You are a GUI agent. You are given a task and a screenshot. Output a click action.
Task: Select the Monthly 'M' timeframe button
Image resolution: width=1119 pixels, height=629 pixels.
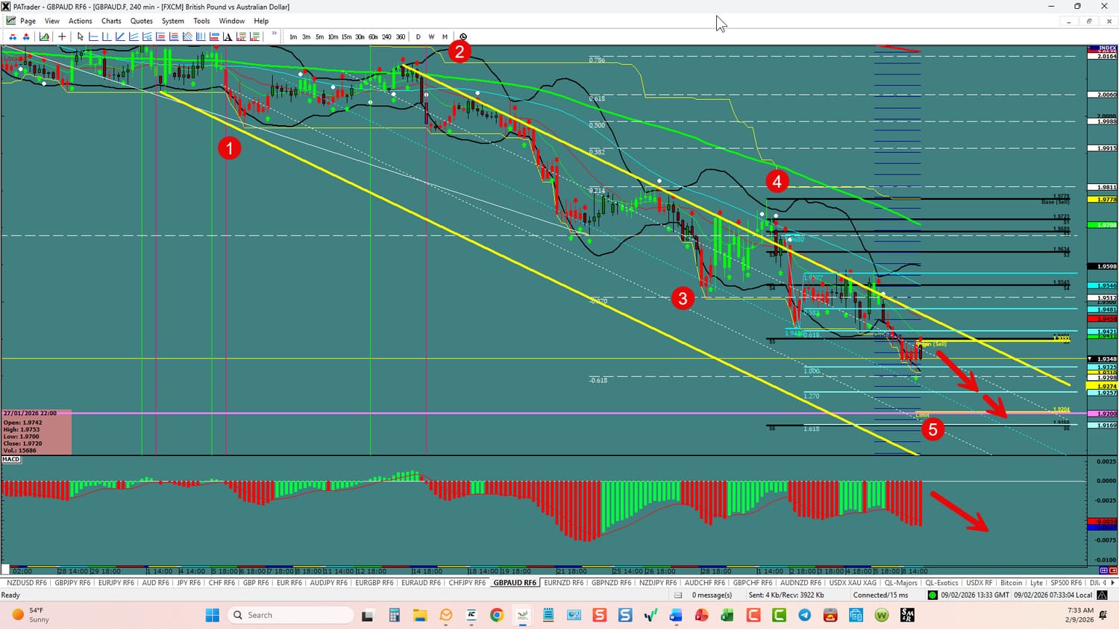coord(445,37)
